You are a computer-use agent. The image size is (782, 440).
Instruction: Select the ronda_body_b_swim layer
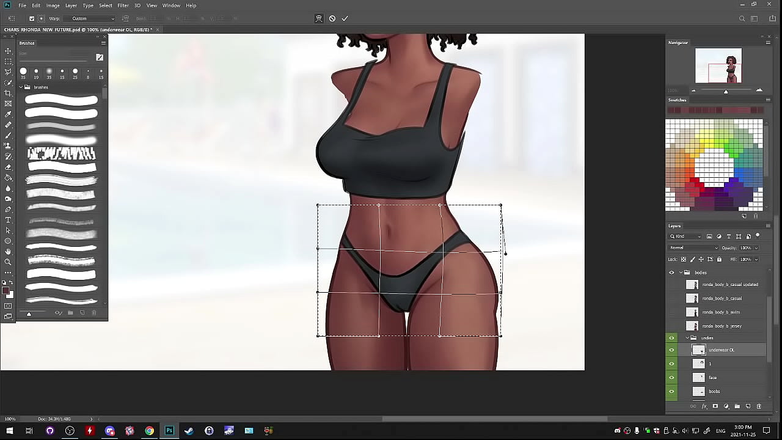coord(721,312)
